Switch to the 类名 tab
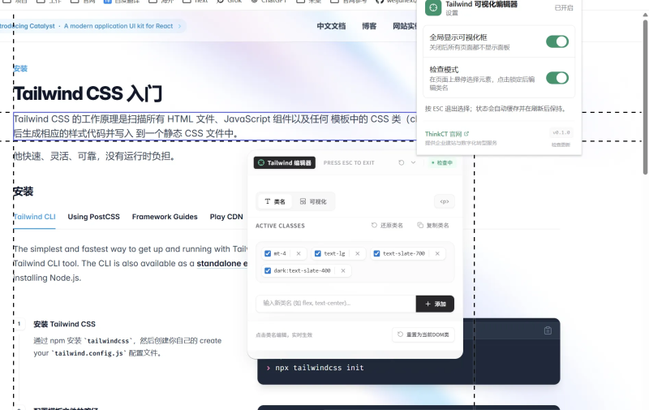This screenshot has height=410, width=649. [x=275, y=201]
